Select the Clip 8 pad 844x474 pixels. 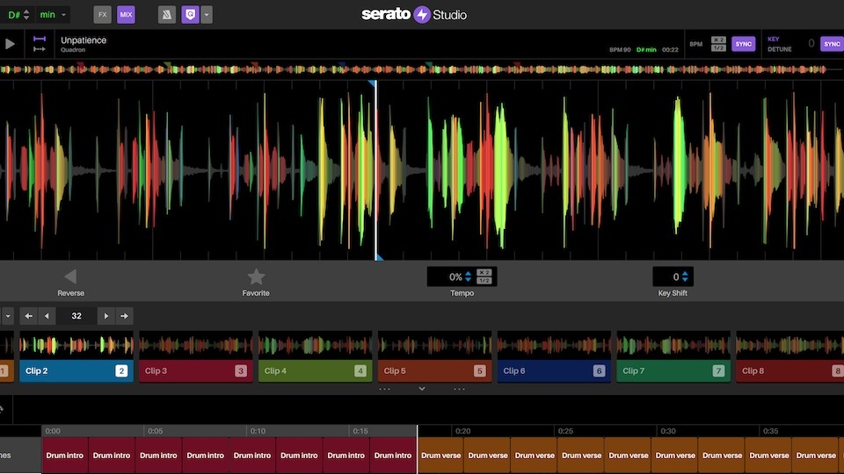click(789, 370)
